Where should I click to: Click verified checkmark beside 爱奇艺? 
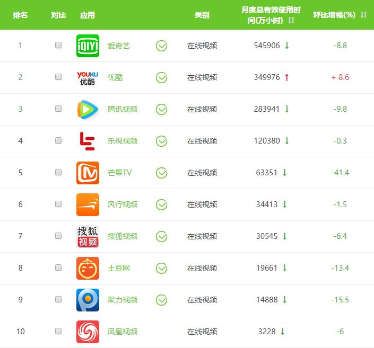[x=161, y=46]
